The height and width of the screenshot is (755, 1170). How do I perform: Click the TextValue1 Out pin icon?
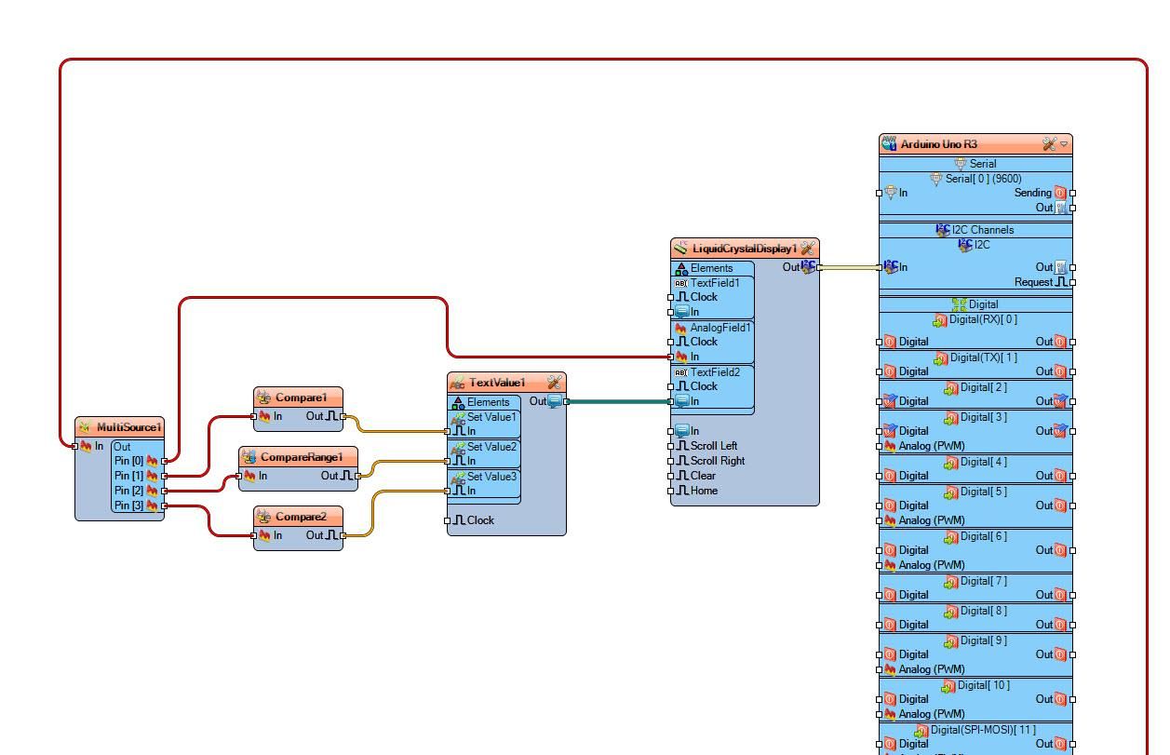(x=556, y=401)
